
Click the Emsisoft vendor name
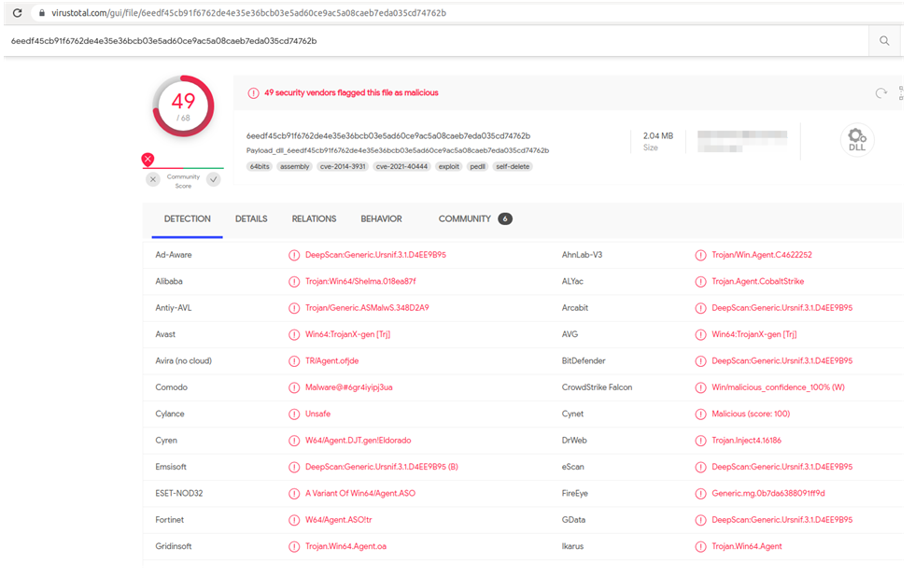171,467
